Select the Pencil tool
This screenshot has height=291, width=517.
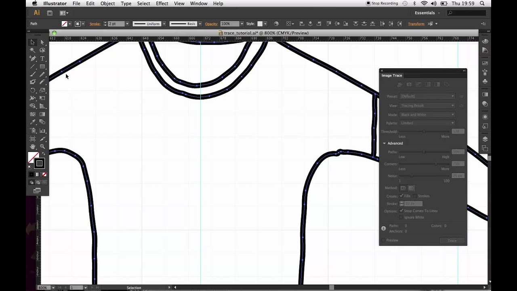(x=42, y=74)
